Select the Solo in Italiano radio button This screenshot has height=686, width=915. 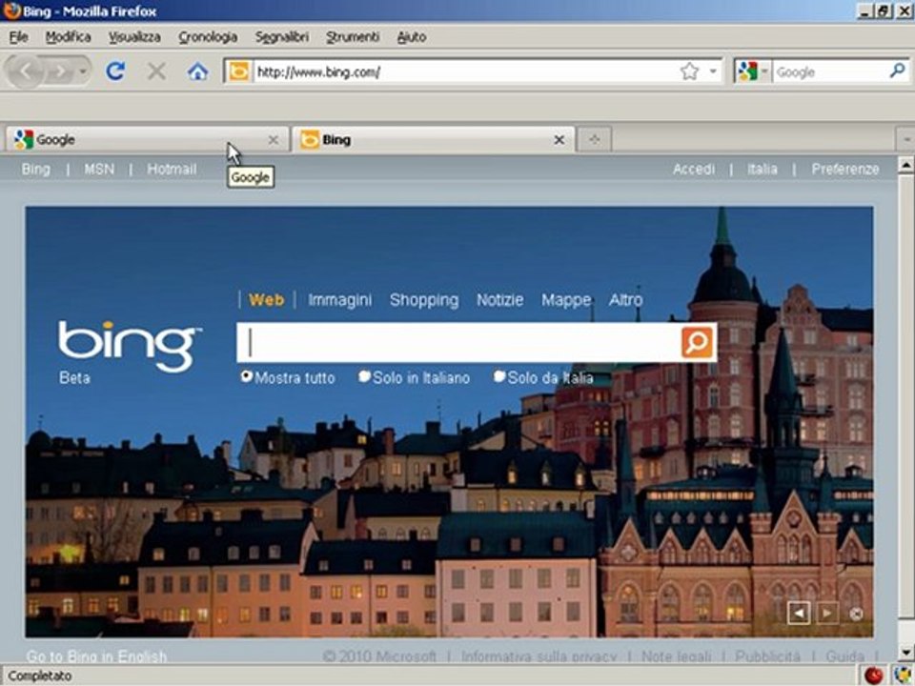pos(364,376)
